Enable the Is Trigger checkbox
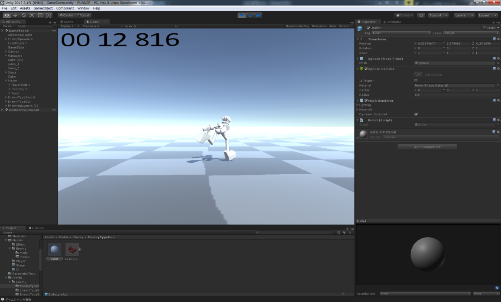This screenshot has height=302, width=501. point(416,81)
